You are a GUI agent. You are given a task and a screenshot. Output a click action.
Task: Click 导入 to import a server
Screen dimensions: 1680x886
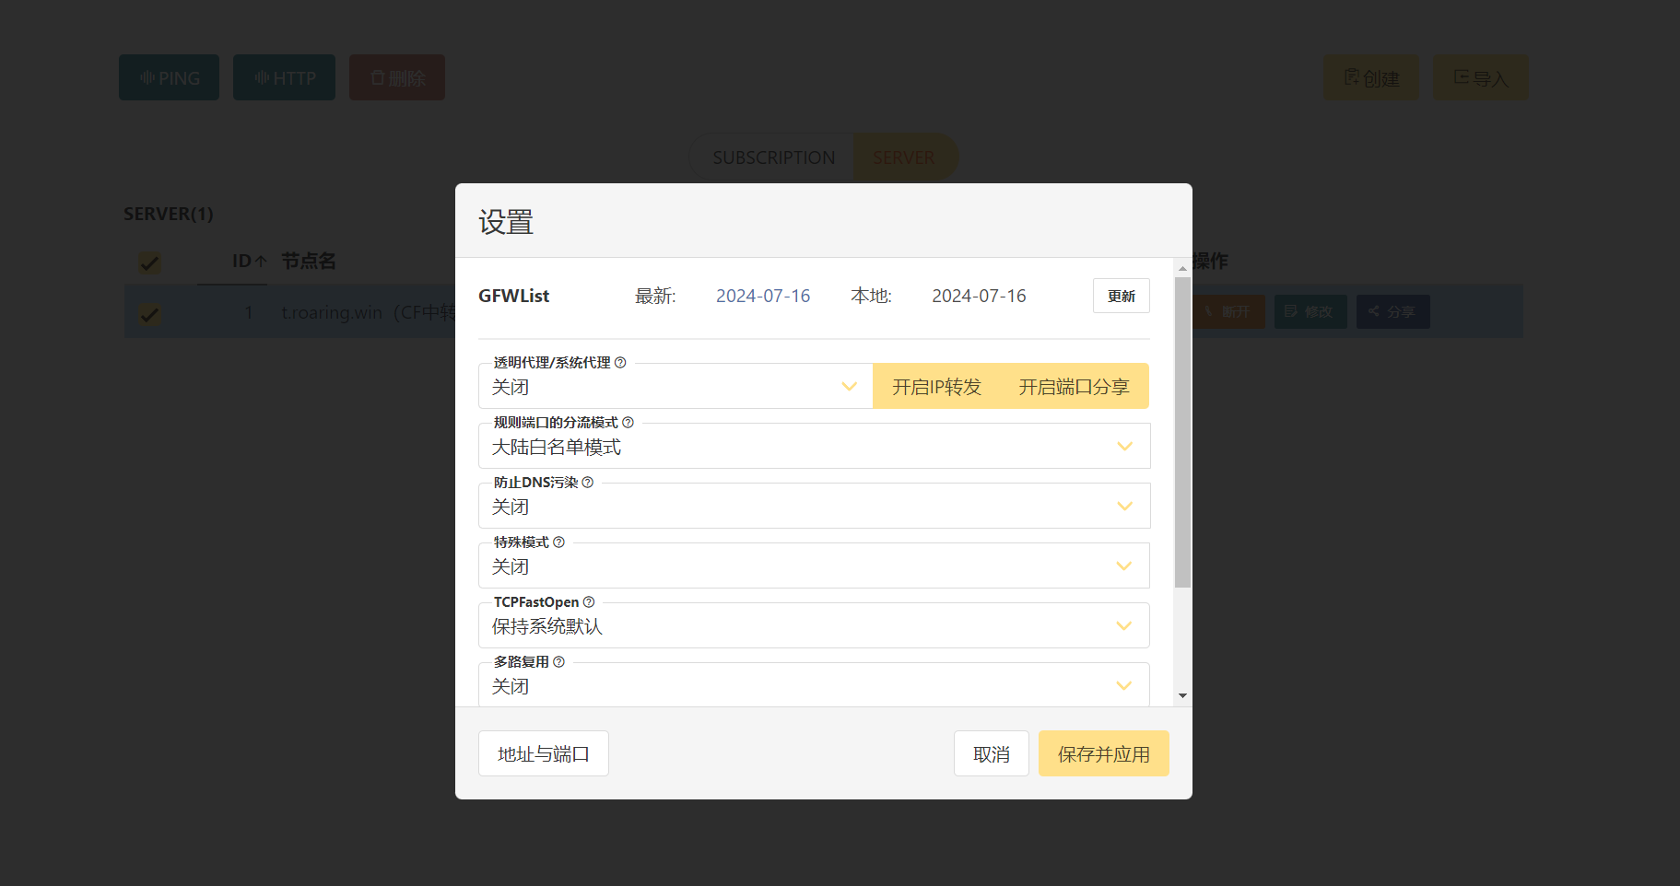coord(1480,77)
